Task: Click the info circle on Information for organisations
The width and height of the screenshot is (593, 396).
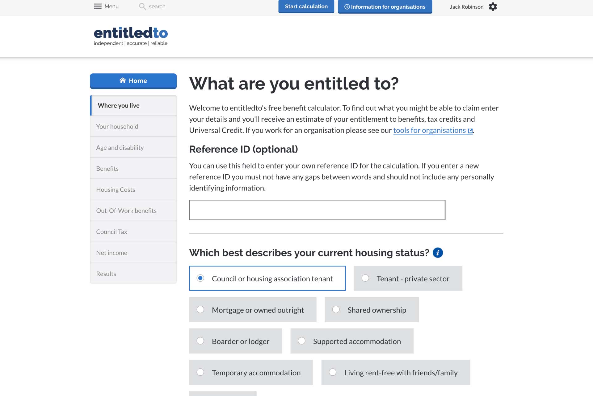Action: pyautogui.click(x=347, y=7)
